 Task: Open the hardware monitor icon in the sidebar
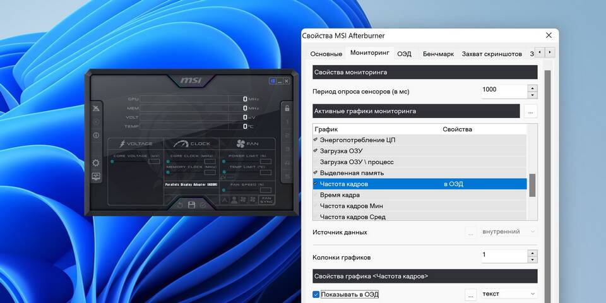click(x=96, y=177)
